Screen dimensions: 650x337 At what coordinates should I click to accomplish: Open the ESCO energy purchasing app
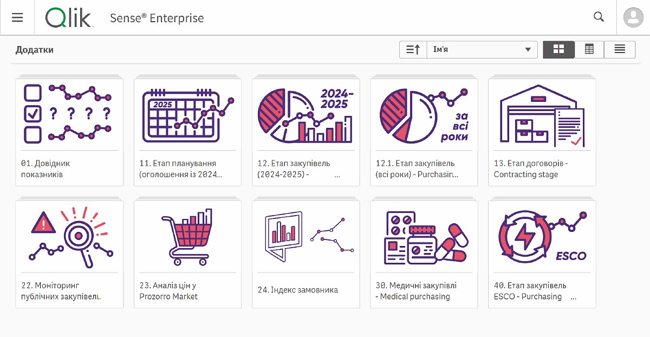[542, 237]
